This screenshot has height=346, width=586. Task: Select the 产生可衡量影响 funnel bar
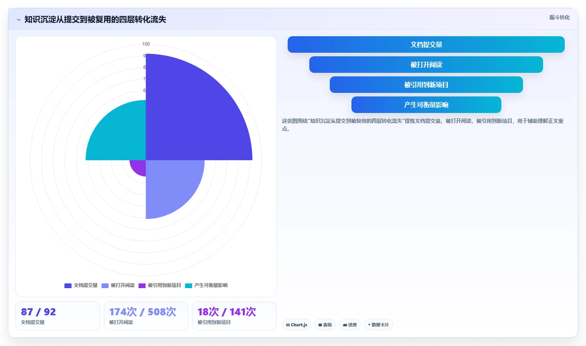426,105
